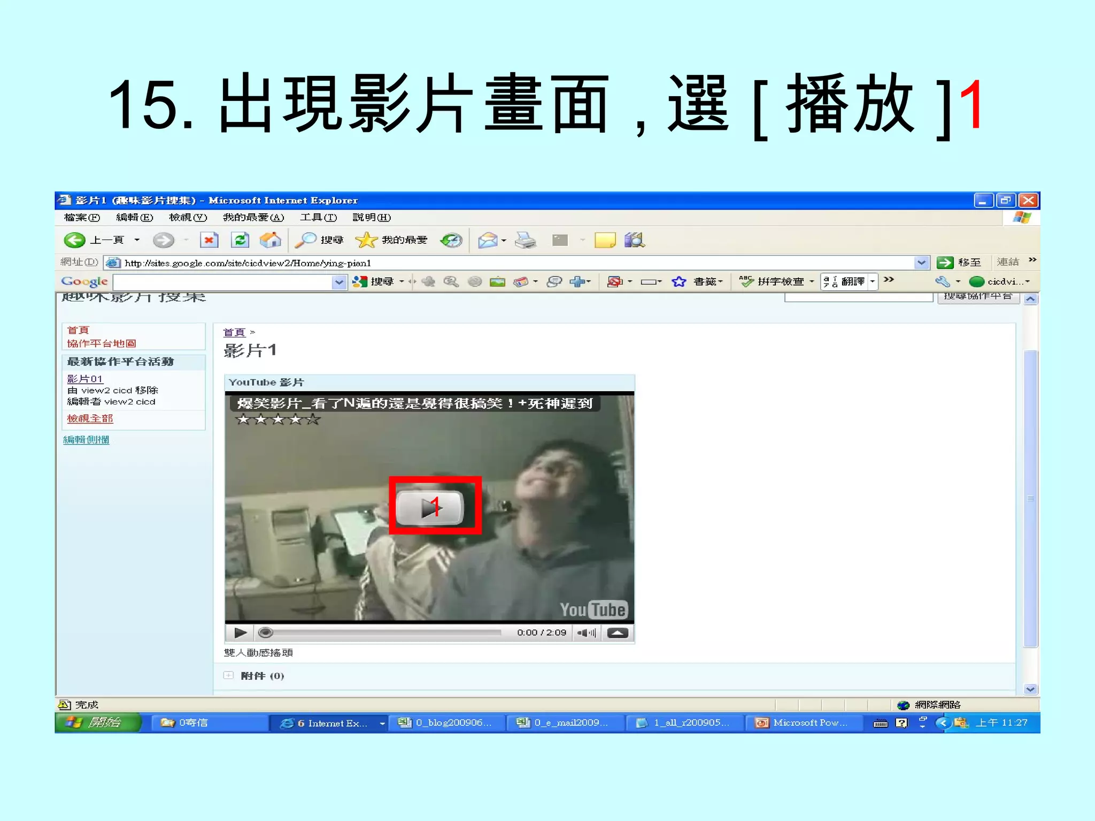The height and width of the screenshot is (821, 1095).
Task: Click the video seek bar handle
Action: (265, 633)
